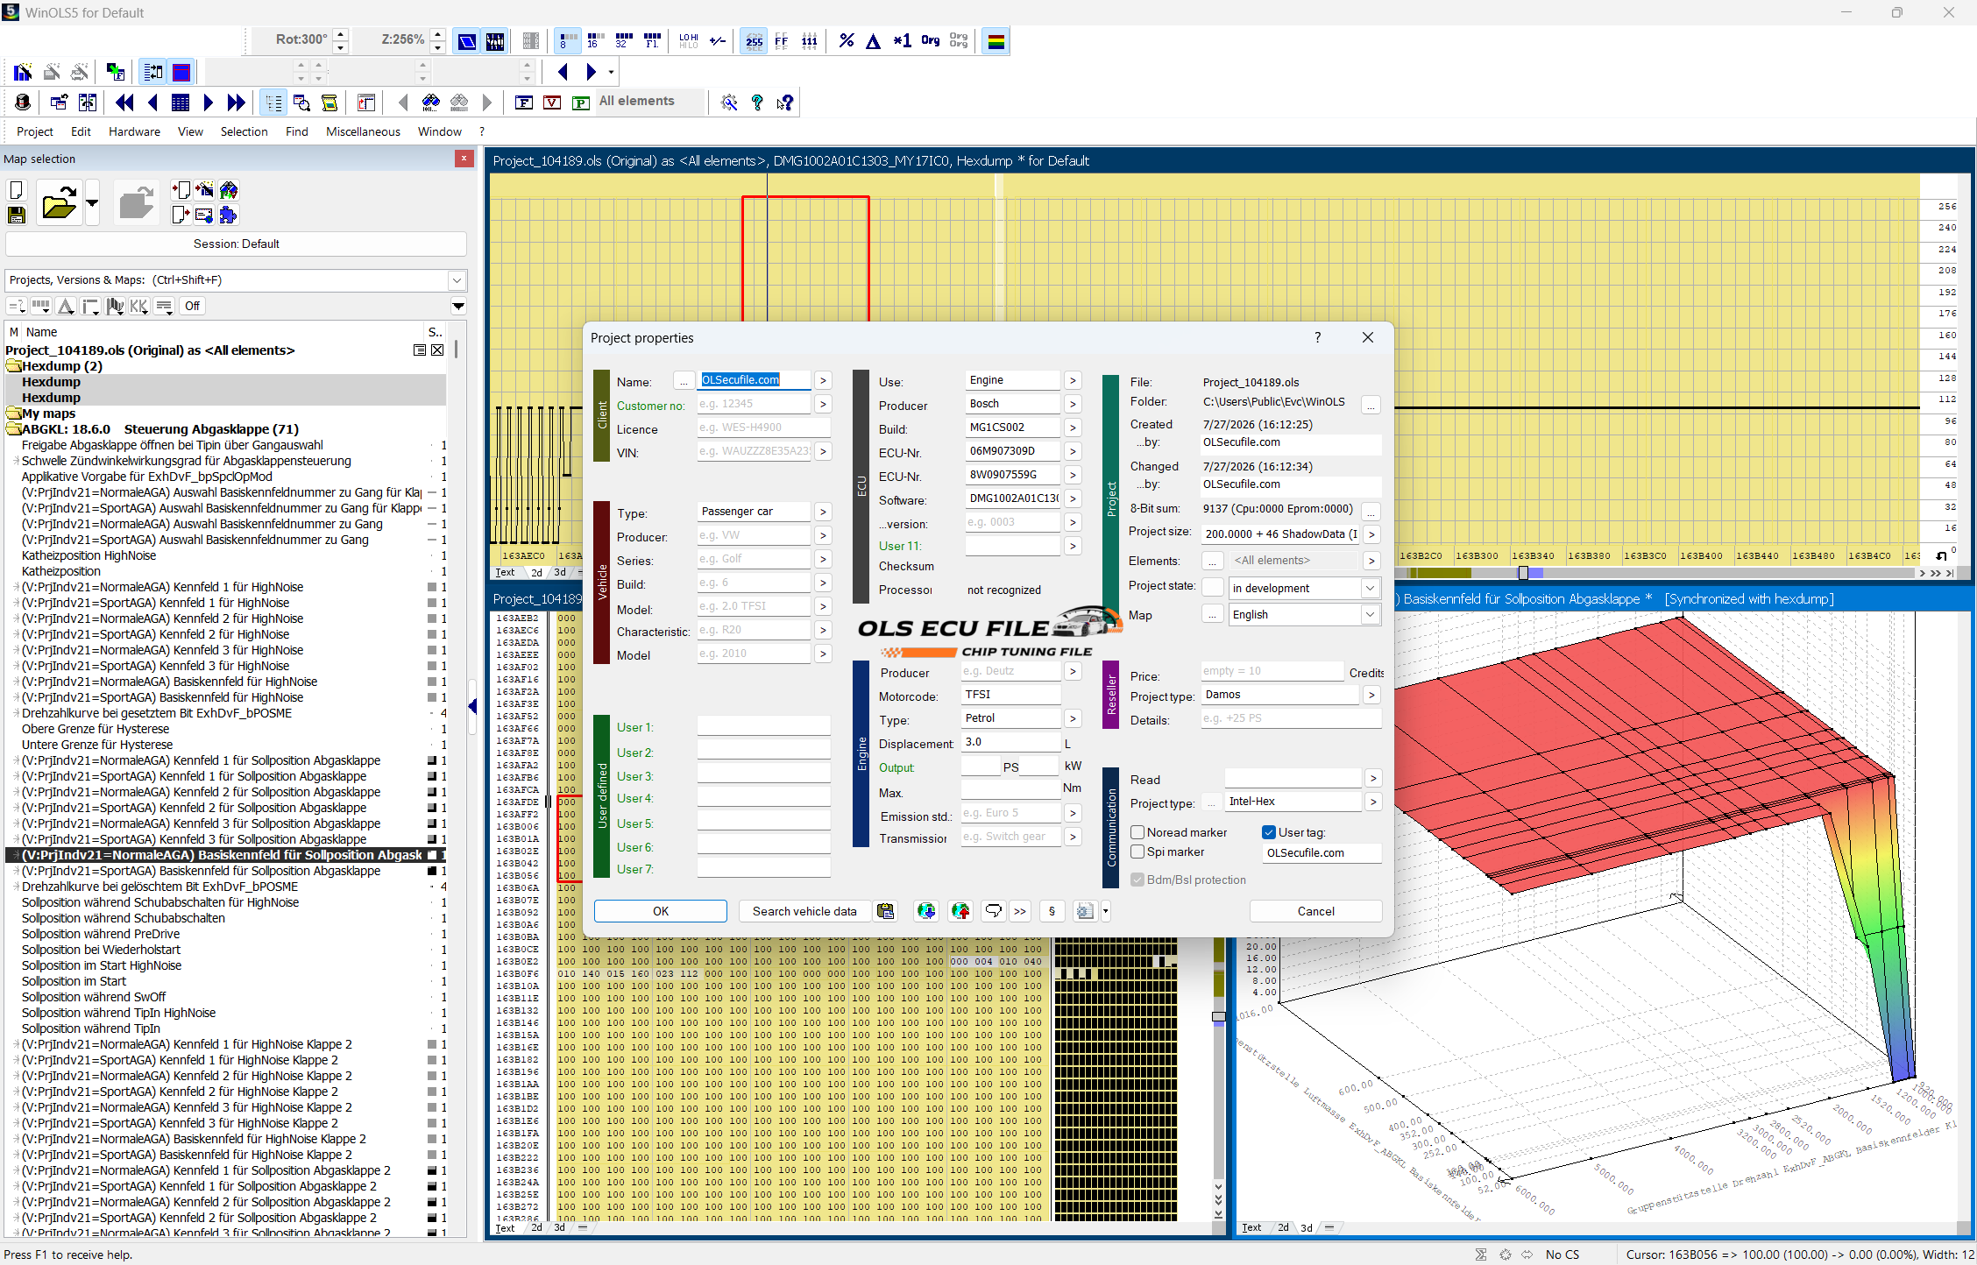
Task: Click the Search vehicle data button
Action: (x=804, y=911)
